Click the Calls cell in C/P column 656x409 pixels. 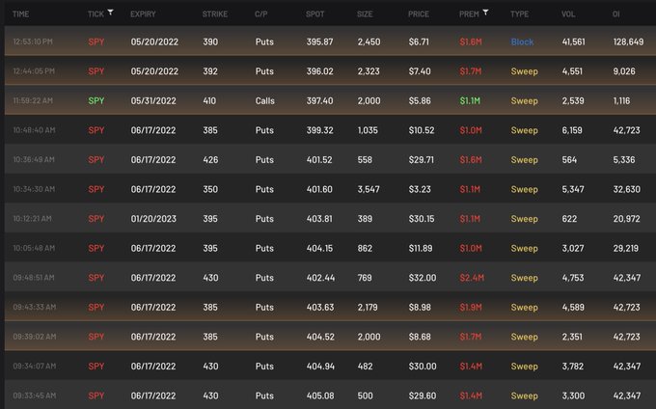tap(265, 100)
